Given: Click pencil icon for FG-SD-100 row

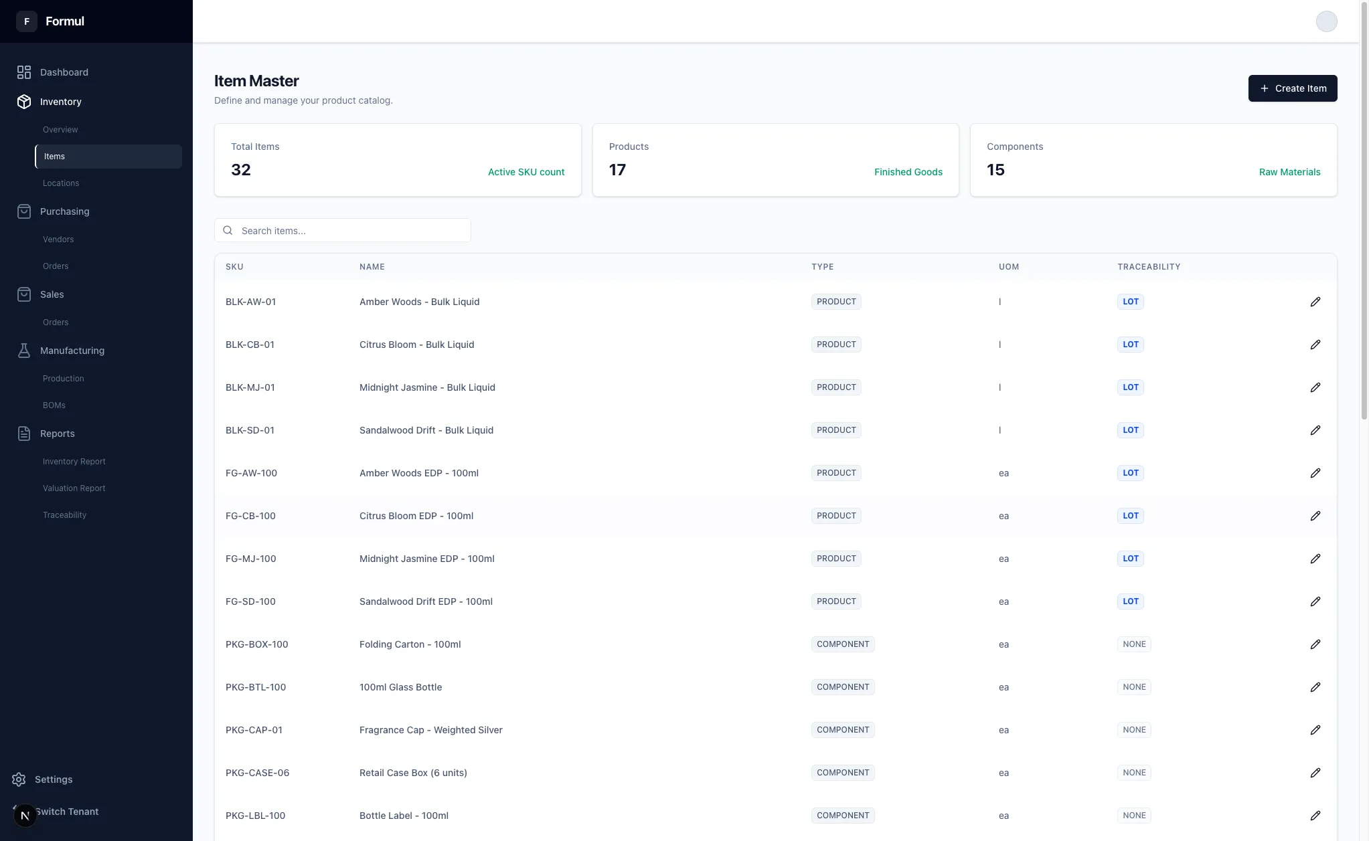Looking at the screenshot, I should 1315,601.
